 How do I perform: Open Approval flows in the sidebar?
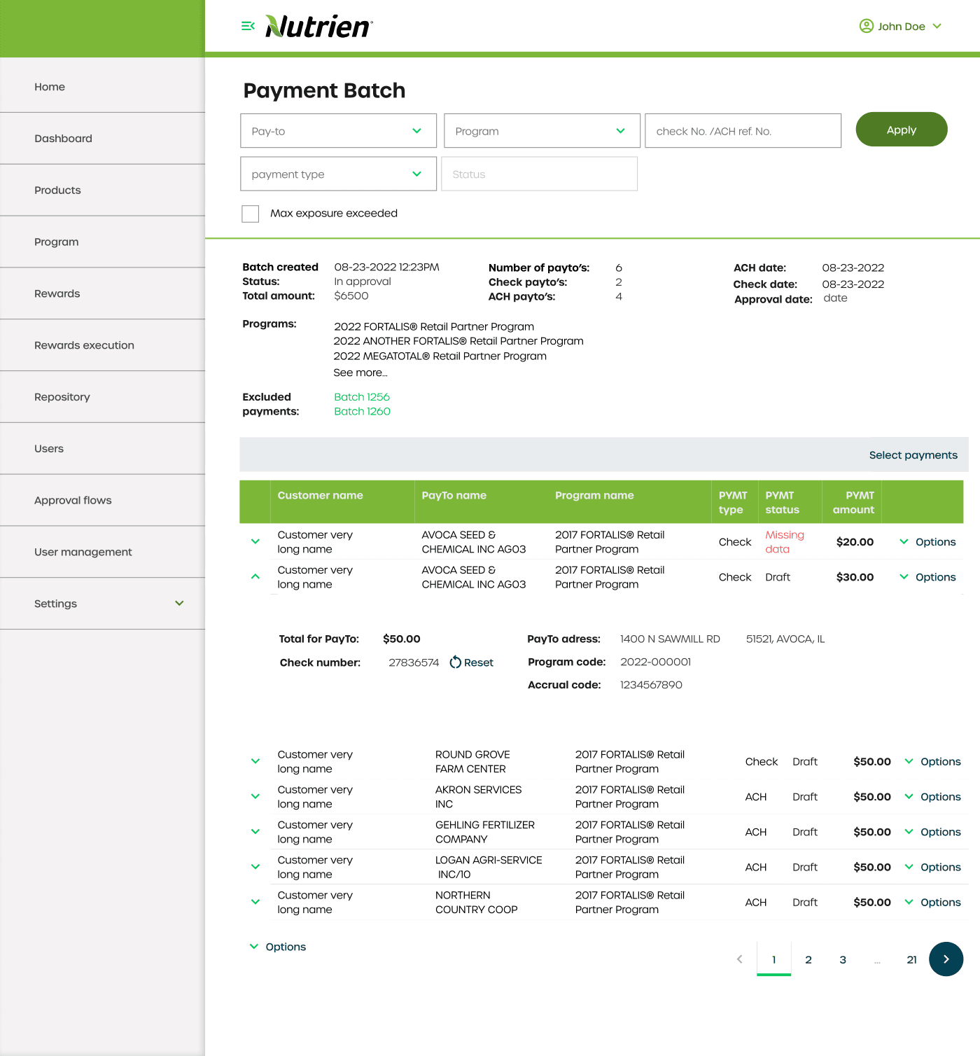[102, 500]
